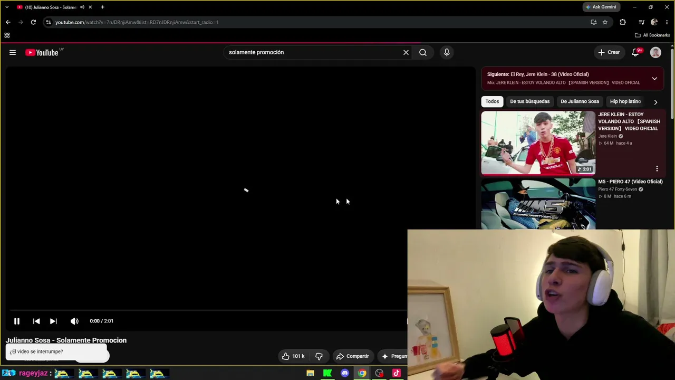Open the browser extensions puzzle icon
The height and width of the screenshot is (380, 675).
pyautogui.click(x=623, y=22)
